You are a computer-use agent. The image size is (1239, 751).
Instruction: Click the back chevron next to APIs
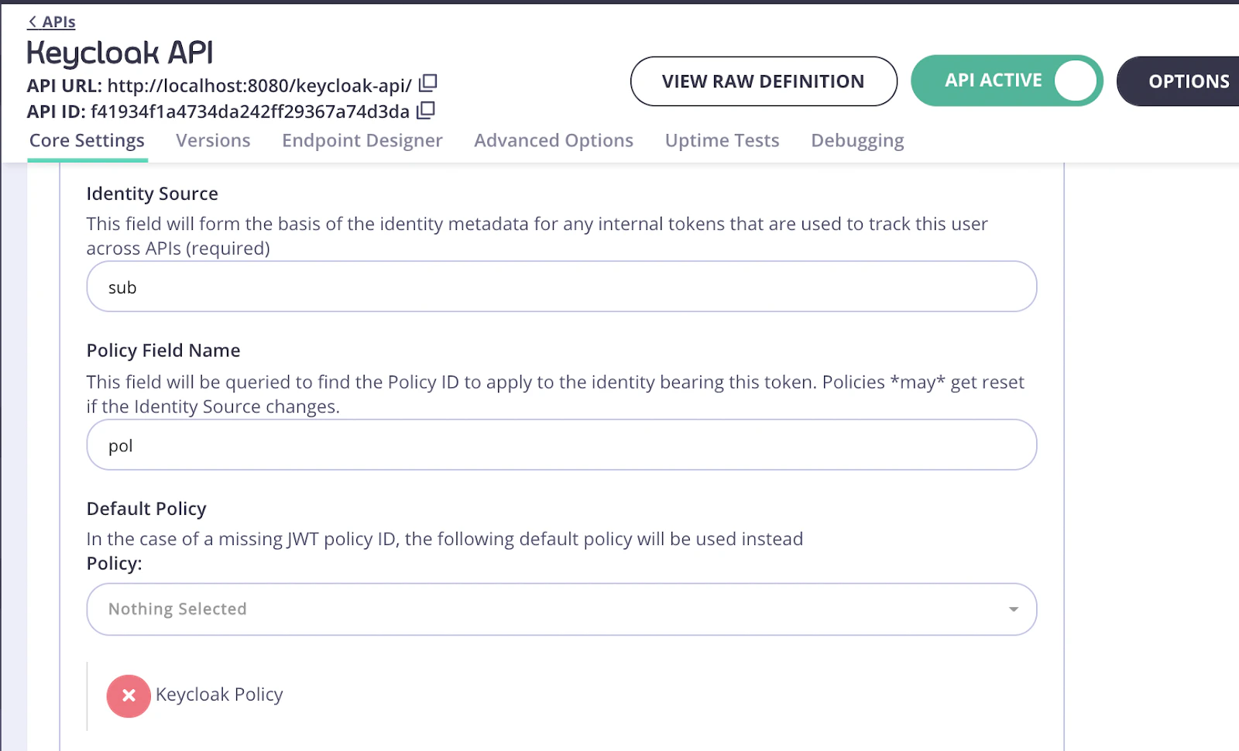[33, 22]
